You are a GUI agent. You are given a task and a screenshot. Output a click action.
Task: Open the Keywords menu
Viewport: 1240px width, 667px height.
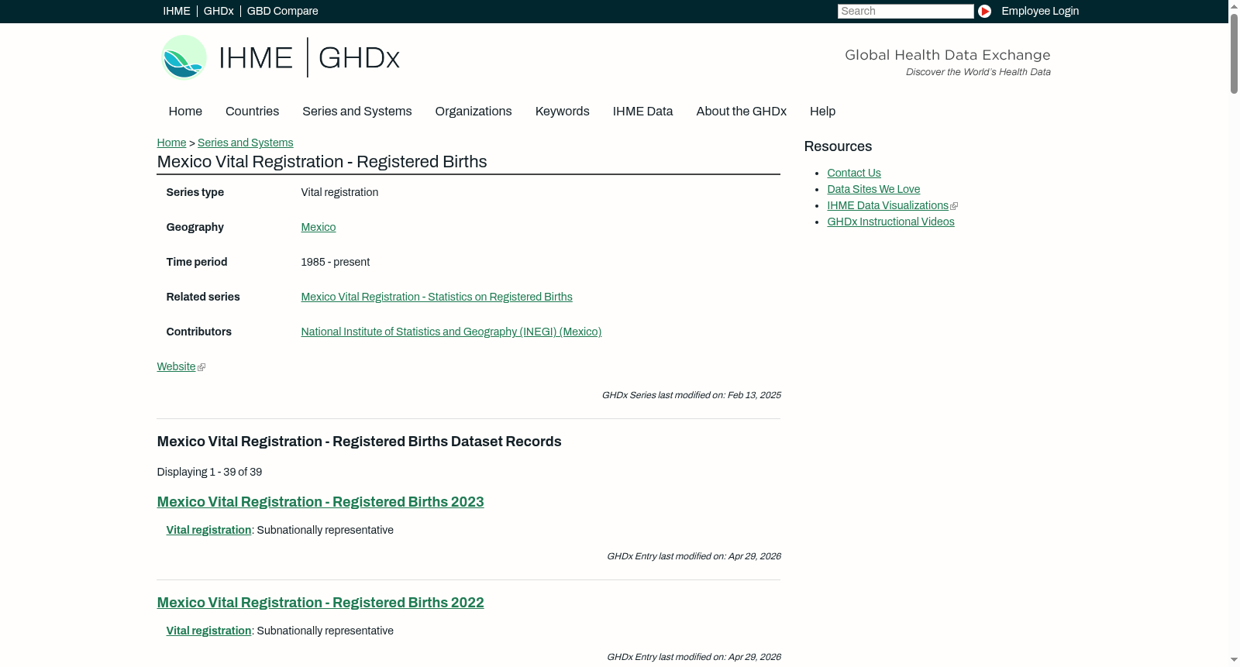pos(563,112)
